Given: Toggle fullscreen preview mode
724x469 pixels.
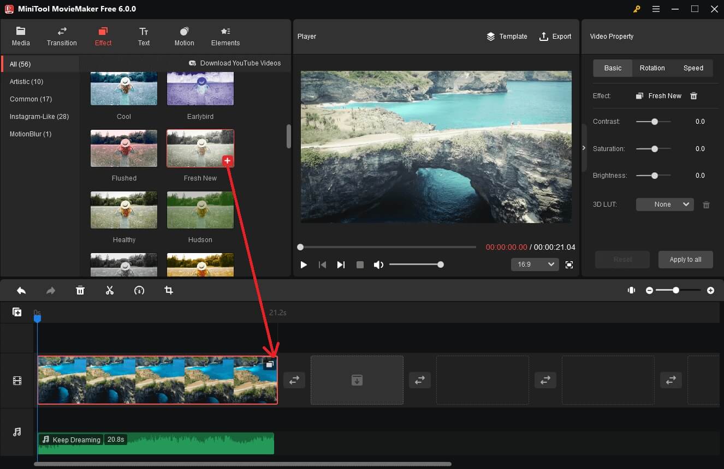Looking at the screenshot, I should tap(569, 264).
